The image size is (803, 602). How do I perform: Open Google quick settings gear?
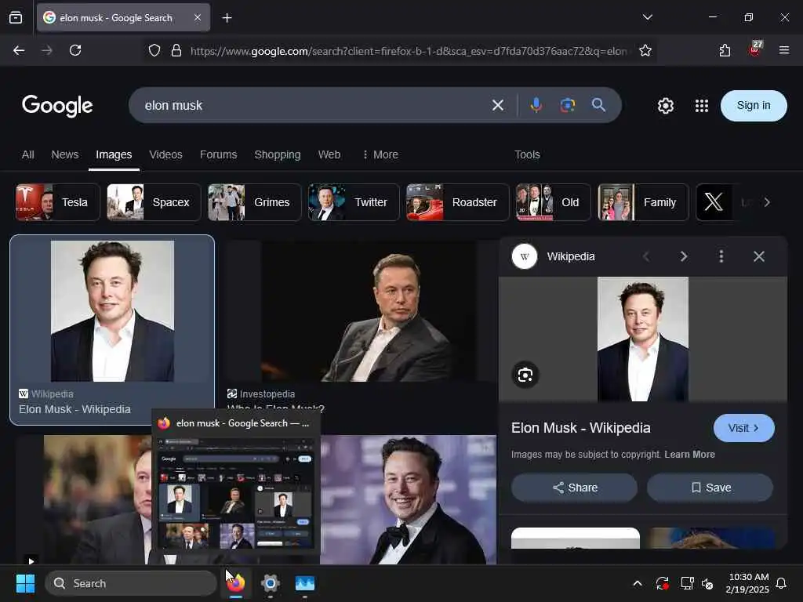tap(665, 106)
